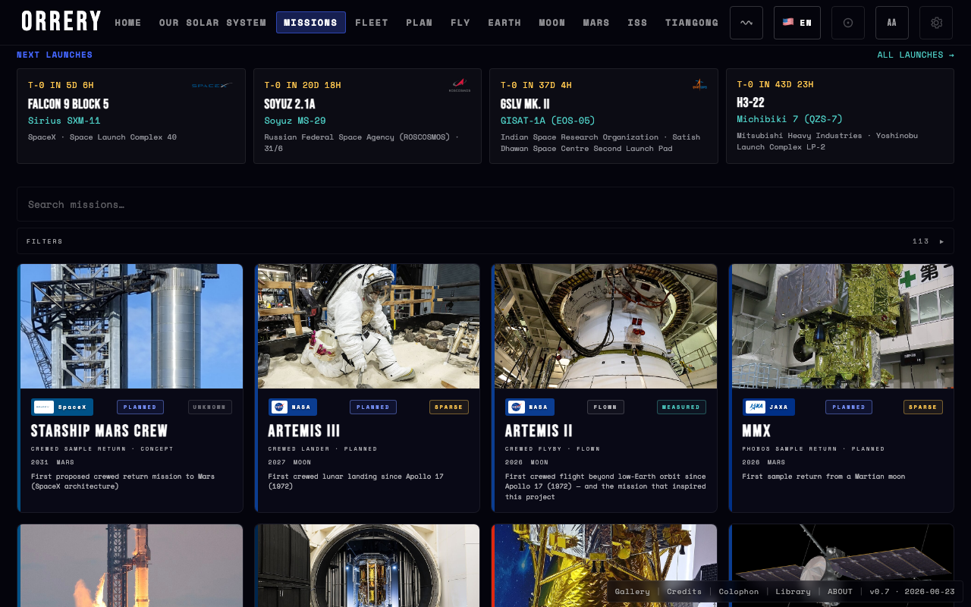Click the Next Launches heading
Screen dimensions: 971x607
[55, 55]
